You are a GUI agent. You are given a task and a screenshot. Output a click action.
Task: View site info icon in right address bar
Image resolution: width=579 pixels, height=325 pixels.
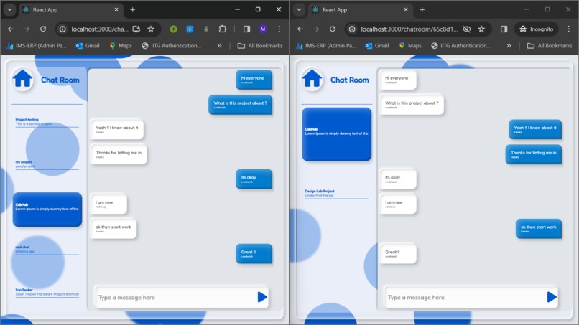click(x=352, y=29)
